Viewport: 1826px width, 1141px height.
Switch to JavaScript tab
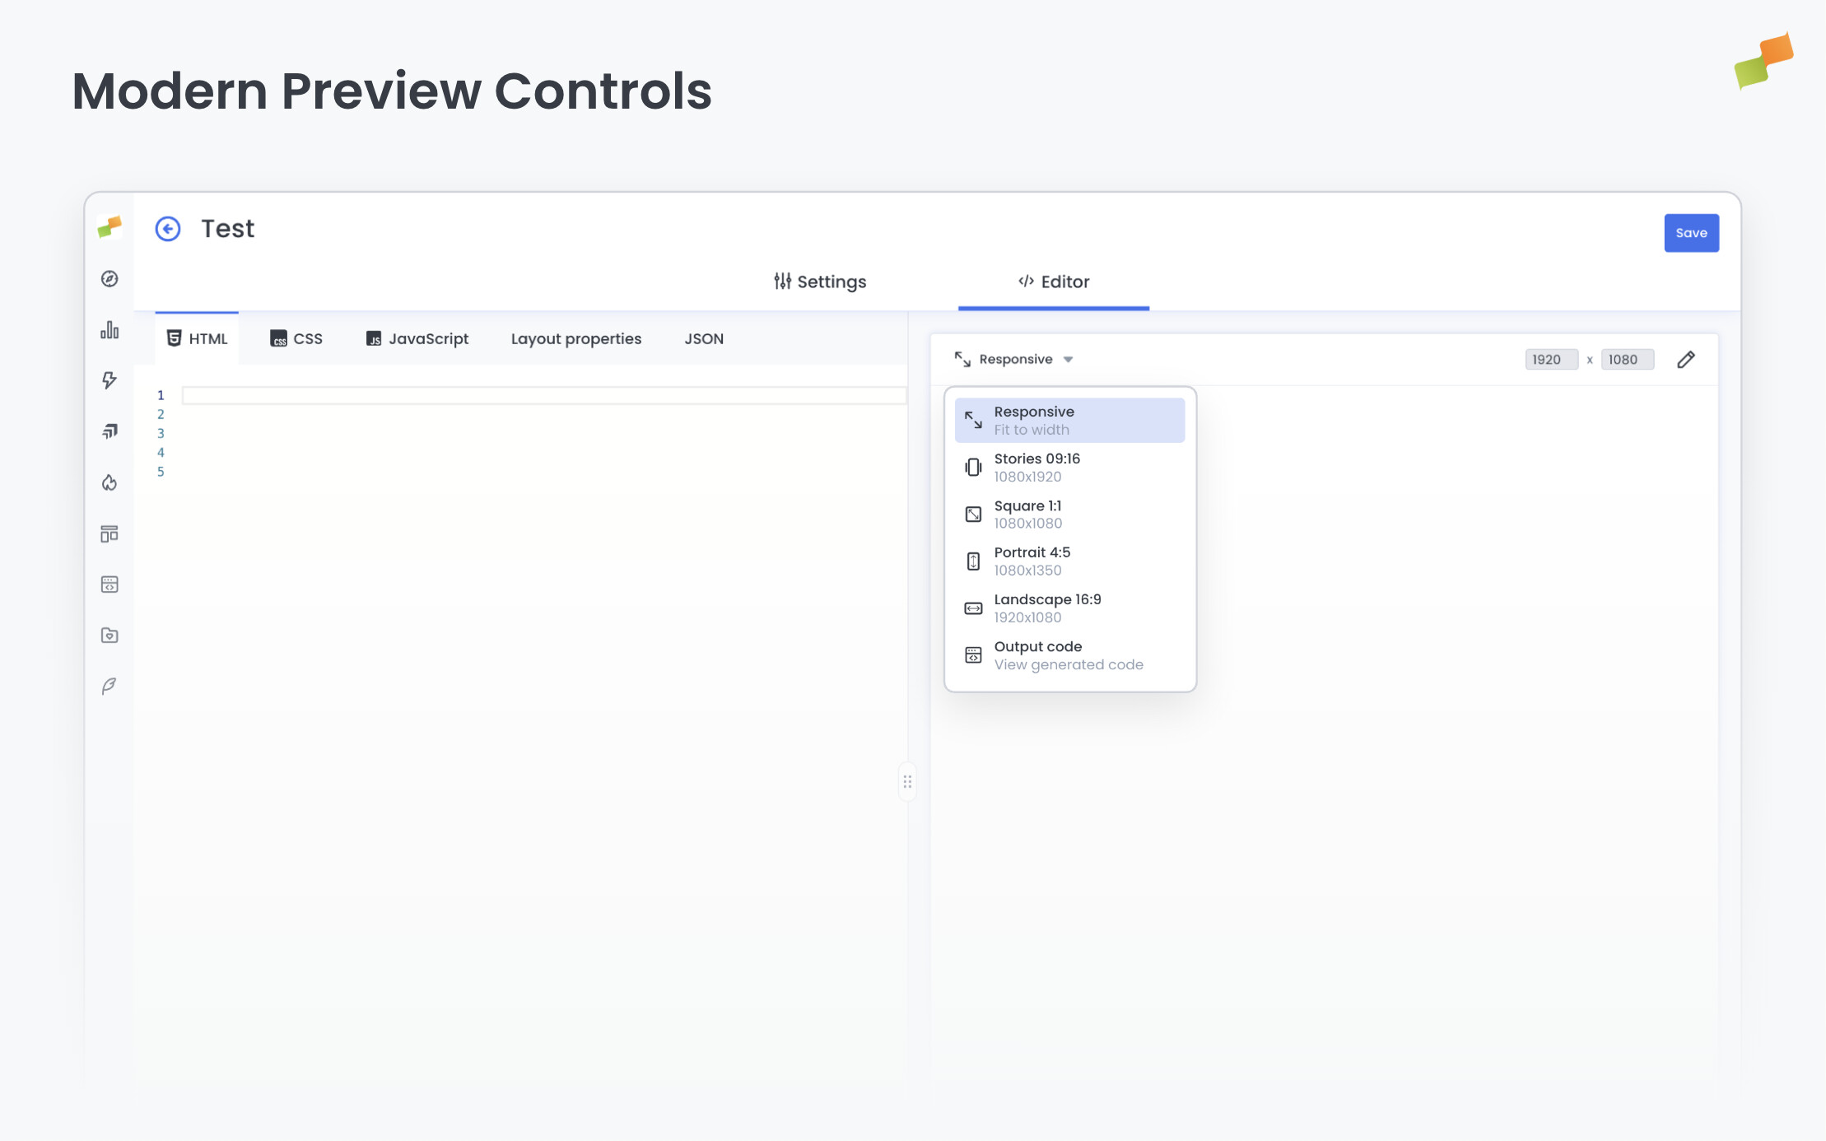point(417,339)
